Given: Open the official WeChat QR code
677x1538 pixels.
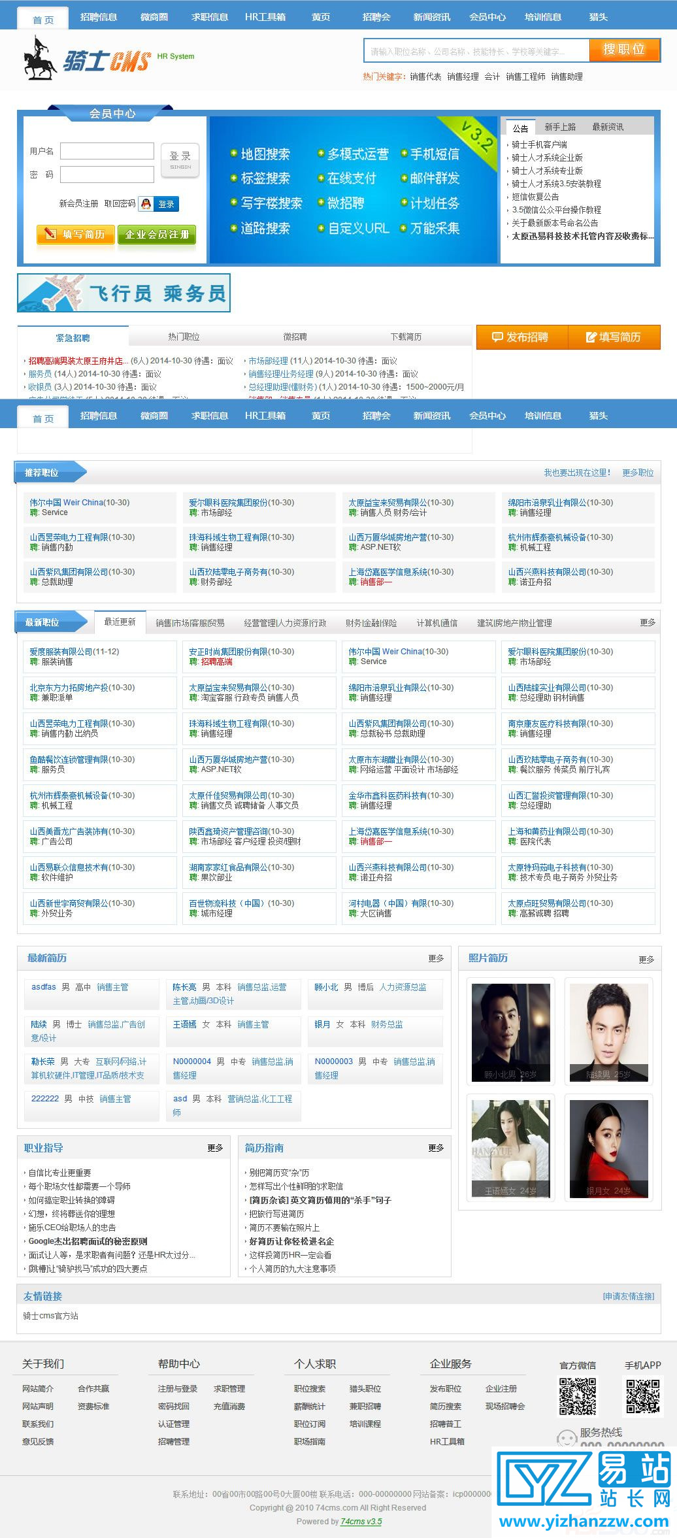Looking at the screenshot, I should (x=578, y=1397).
